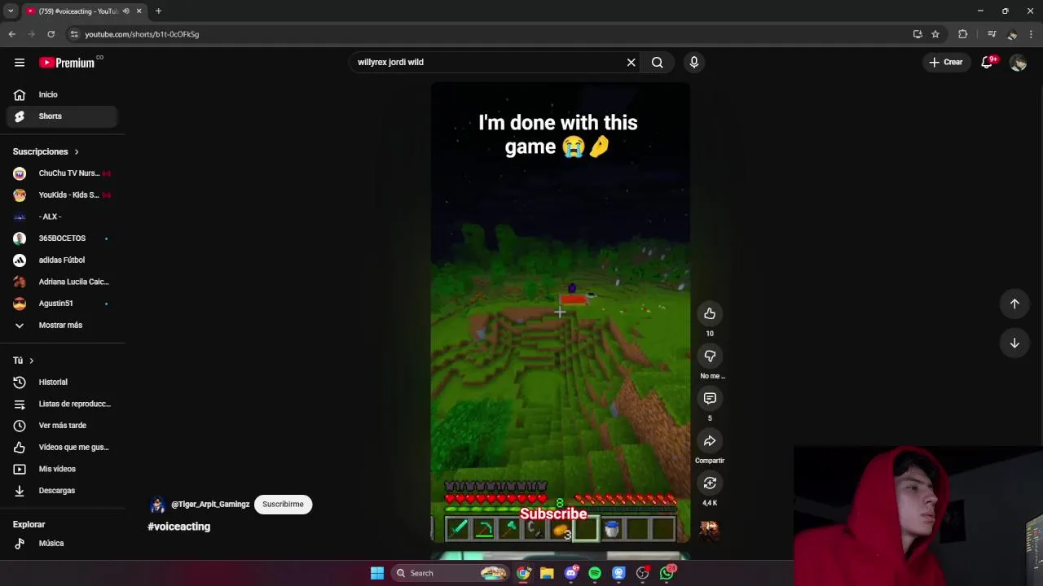This screenshot has width=1043, height=586.
Task: Open the Short's sound thumbnail
Action: [710, 530]
